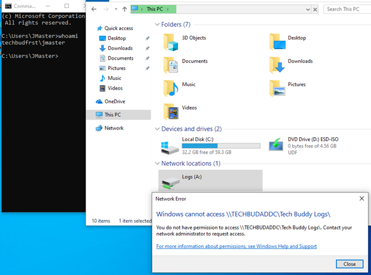Image resolution: width=371 pixels, height=275 pixels.
Task: Open the Windows Help and Support link
Action: pos(236,246)
